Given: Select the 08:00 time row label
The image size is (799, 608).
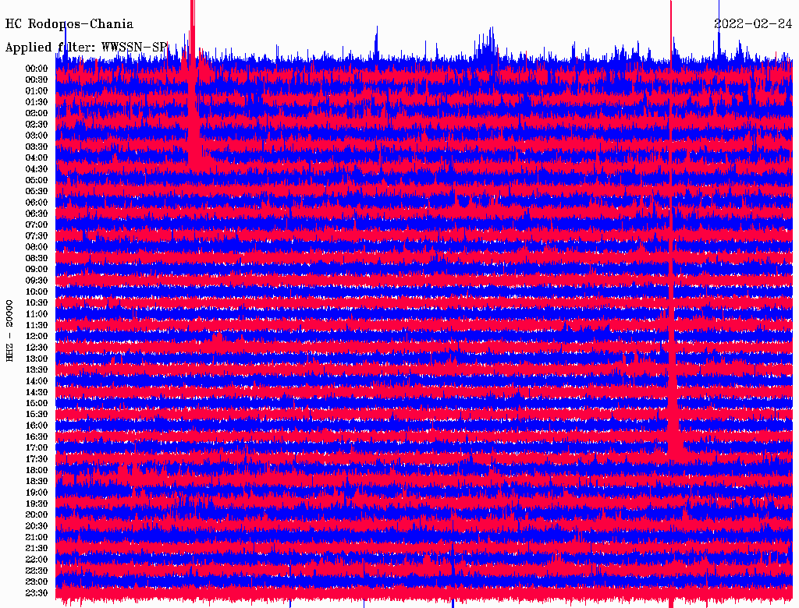Looking at the screenshot, I should [x=37, y=247].
